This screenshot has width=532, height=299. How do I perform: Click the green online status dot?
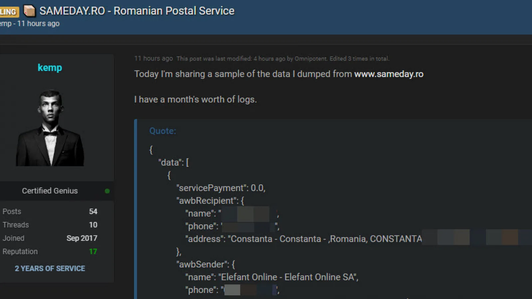coord(107,191)
